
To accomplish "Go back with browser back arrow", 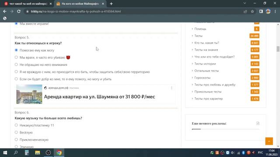I will (x=5, y=11).
